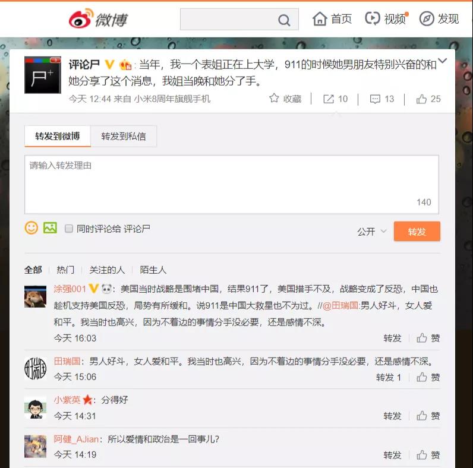This screenshot has height=468, width=473.
Task: Open the 涂强001 username link
Action: pyautogui.click(x=70, y=289)
